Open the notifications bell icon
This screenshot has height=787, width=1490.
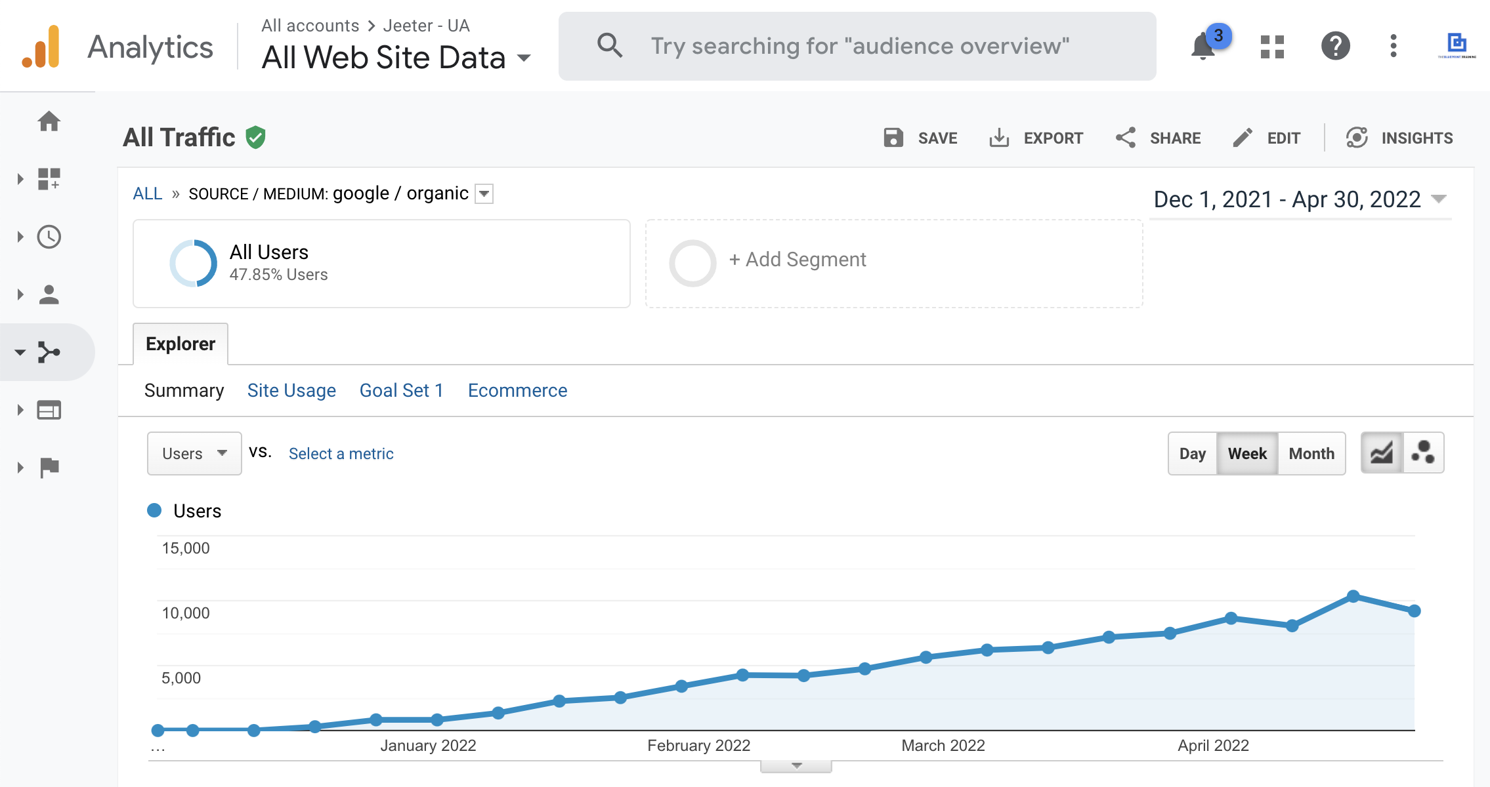pyautogui.click(x=1204, y=47)
